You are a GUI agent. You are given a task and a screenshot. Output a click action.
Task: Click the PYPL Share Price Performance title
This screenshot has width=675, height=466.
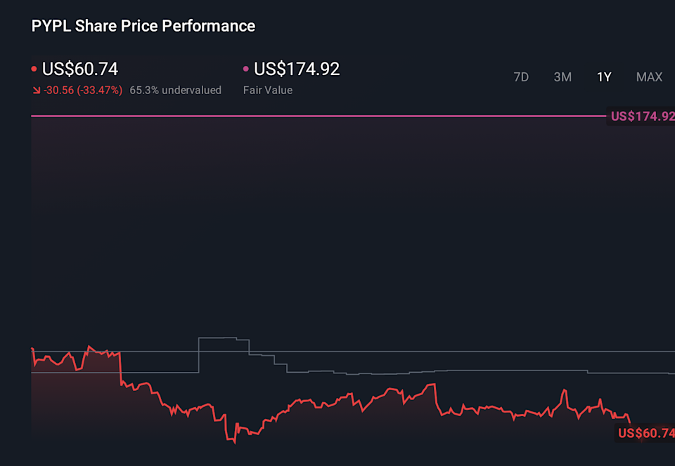[143, 26]
